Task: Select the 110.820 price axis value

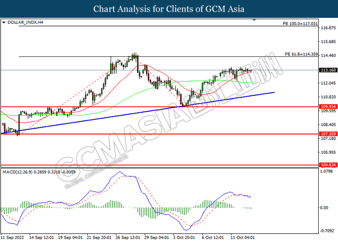Action: [328, 97]
